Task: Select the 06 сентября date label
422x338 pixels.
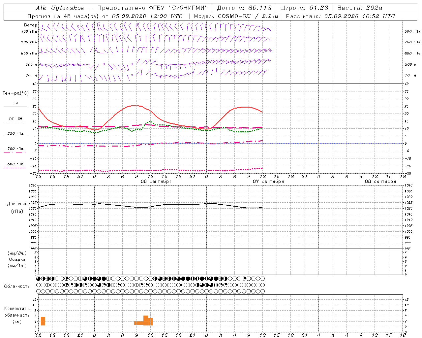Action: pyautogui.click(x=156, y=182)
